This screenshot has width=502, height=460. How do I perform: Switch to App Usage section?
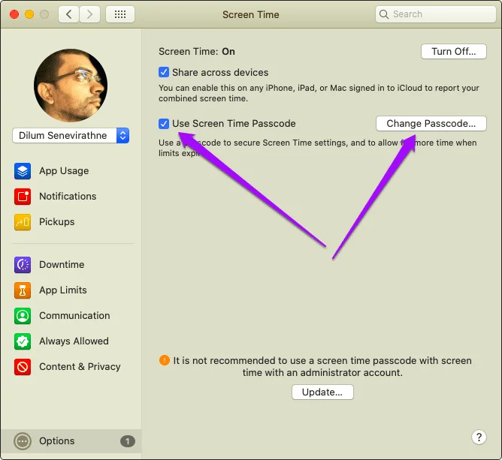(x=64, y=171)
